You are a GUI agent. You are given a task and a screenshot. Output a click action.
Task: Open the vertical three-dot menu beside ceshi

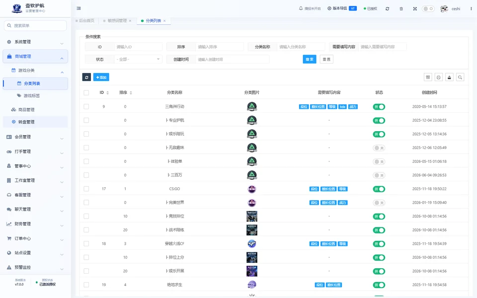(471, 9)
